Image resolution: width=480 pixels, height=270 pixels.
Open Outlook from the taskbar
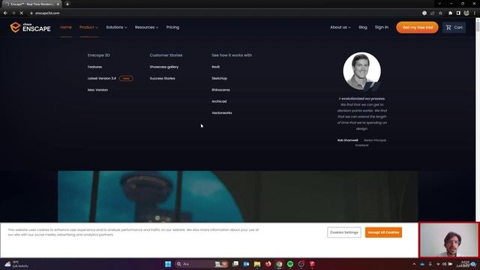pos(246,264)
